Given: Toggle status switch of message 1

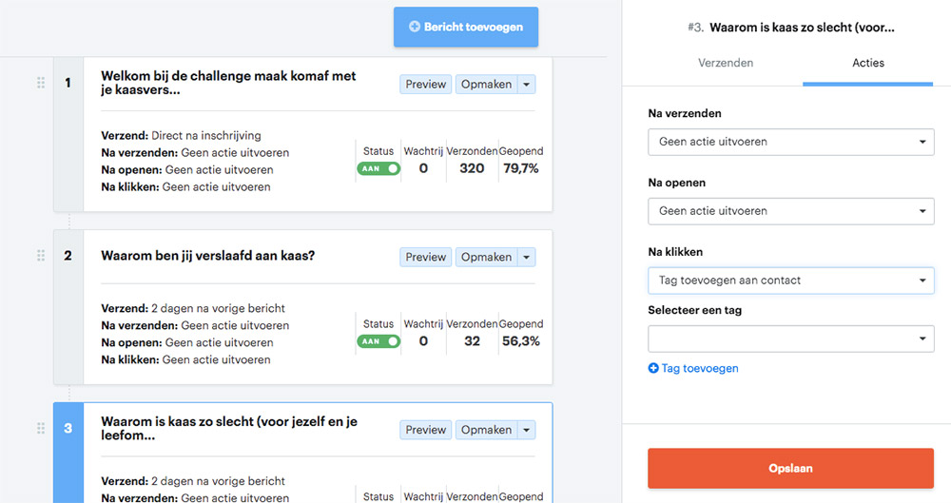Looking at the screenshot, I should pyautogui.click(x=378, y=168).
